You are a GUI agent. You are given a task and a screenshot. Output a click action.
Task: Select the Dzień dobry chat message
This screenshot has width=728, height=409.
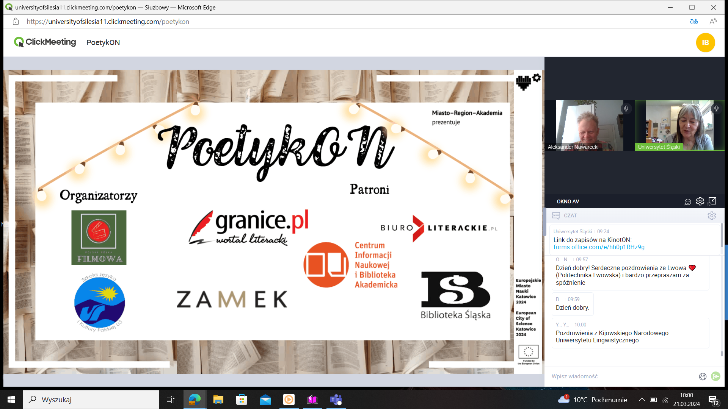pyautogui.click(x=572, y=304)
